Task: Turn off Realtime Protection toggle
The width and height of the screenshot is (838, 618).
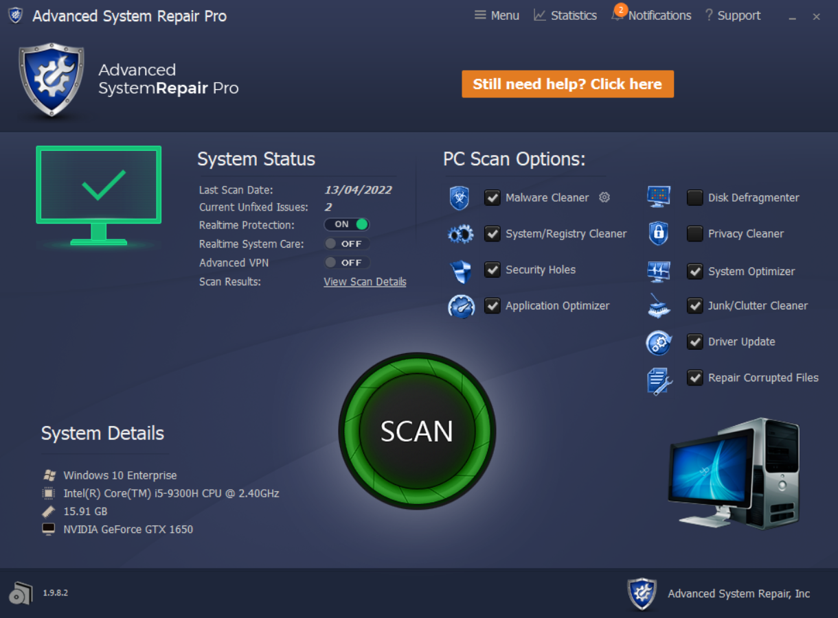Action: click(347, 224)
